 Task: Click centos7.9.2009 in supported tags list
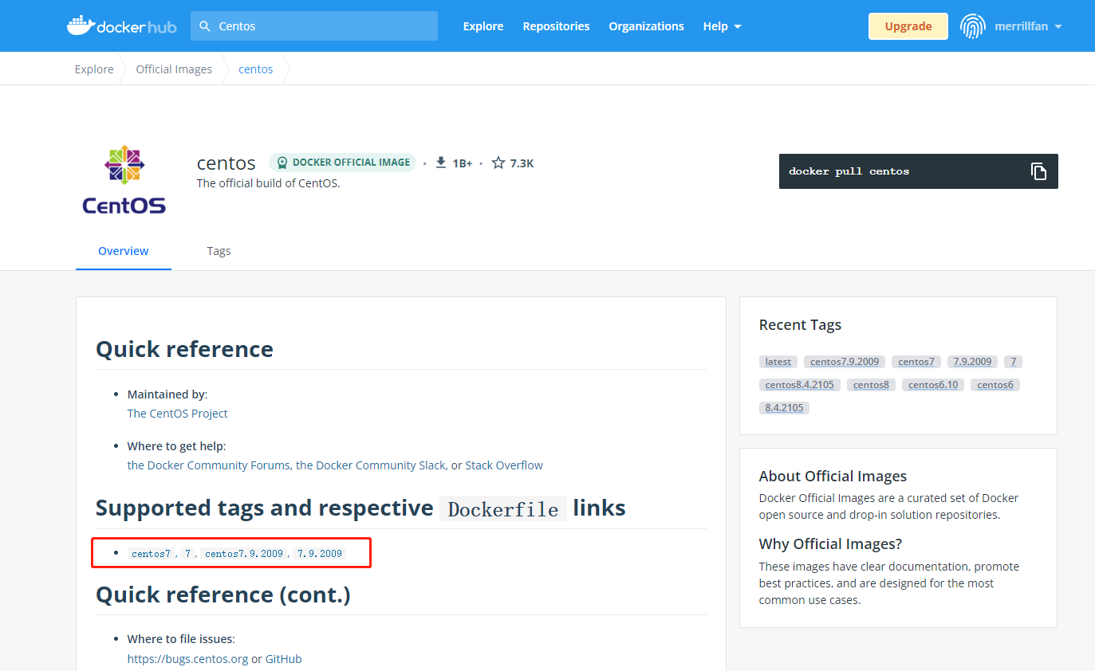click(x=244, y=553)
